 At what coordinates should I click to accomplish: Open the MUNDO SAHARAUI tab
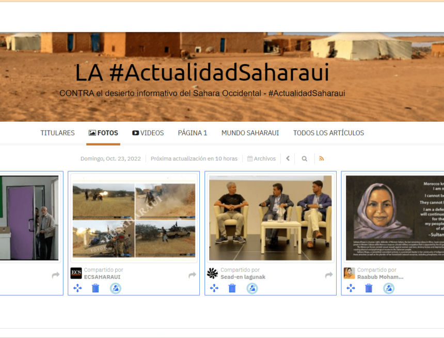[250, 133]
